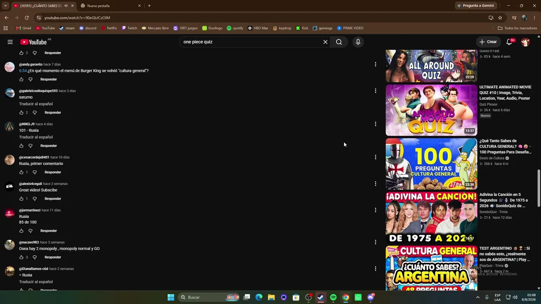The width and height of the screenshot is (541, 304).
Task: Reply to the @andy.garavito comment
Action: 49,79
